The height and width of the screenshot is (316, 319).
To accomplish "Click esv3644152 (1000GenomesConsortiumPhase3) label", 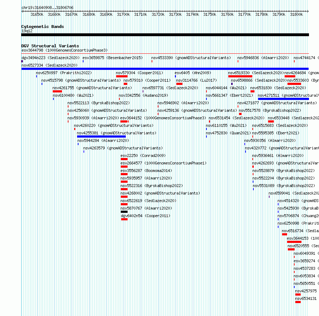I will (163, 118).
